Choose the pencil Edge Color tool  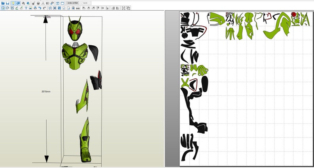coord(21,8)
